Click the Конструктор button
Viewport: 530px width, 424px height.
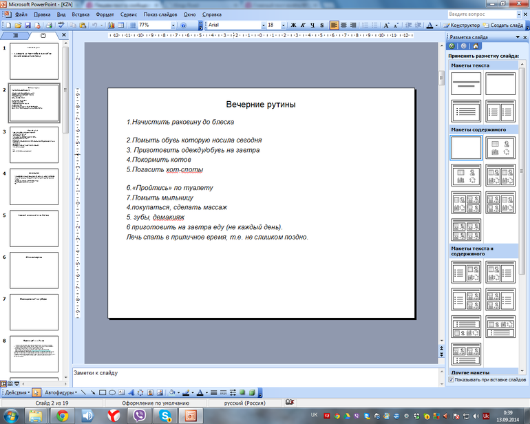point(461,25)
